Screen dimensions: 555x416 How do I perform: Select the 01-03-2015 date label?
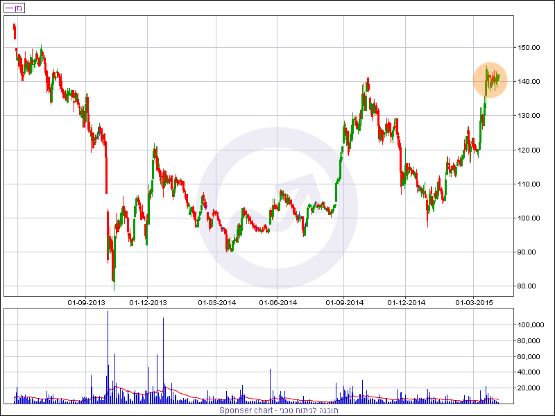(475, 302)
